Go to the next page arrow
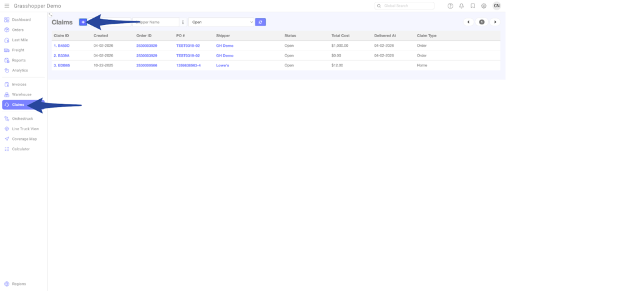Screen dimensions: 623x291 point(495,22)
